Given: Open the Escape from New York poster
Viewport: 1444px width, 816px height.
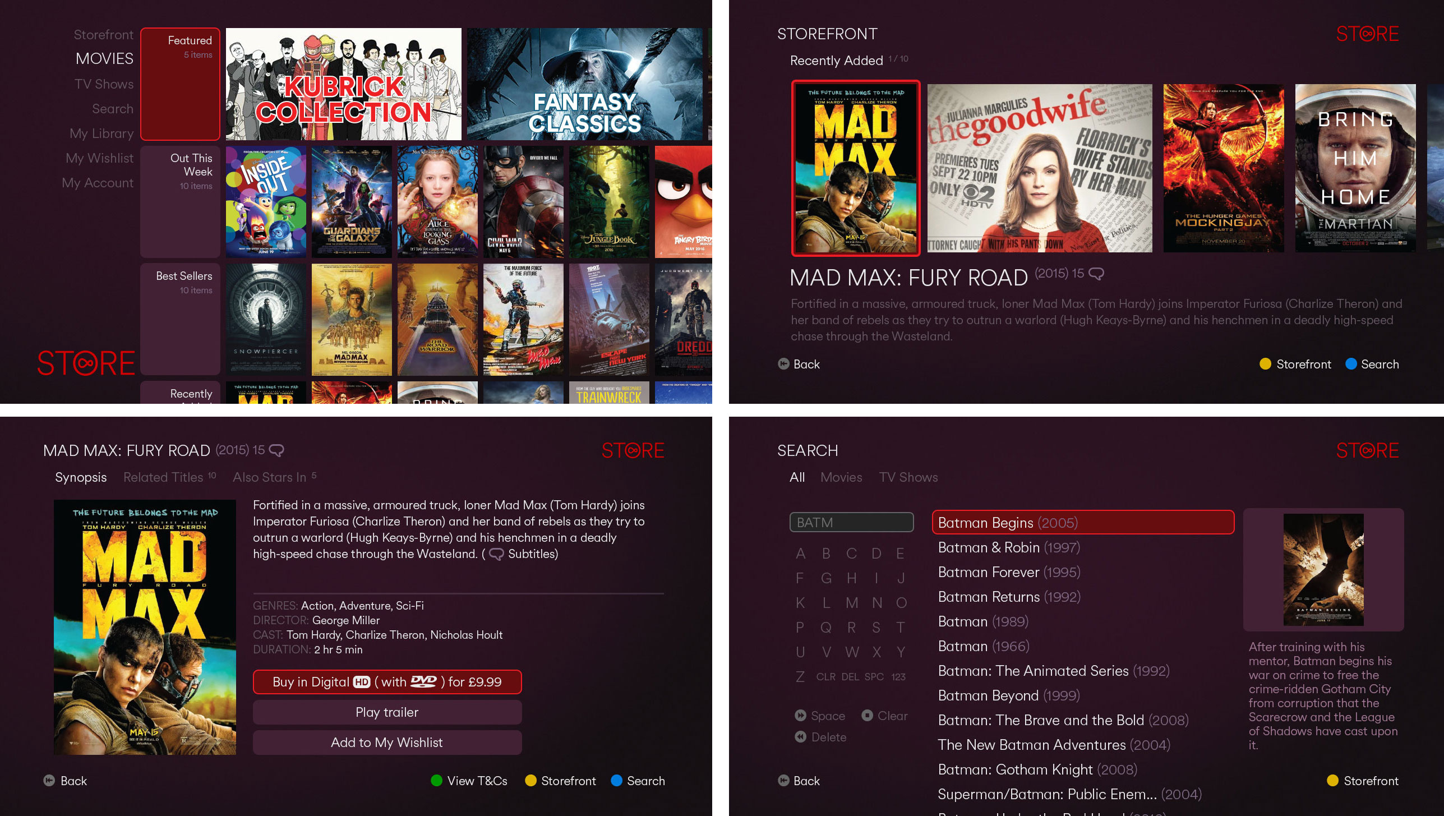Looking at the screenshot, I should 609,320.
